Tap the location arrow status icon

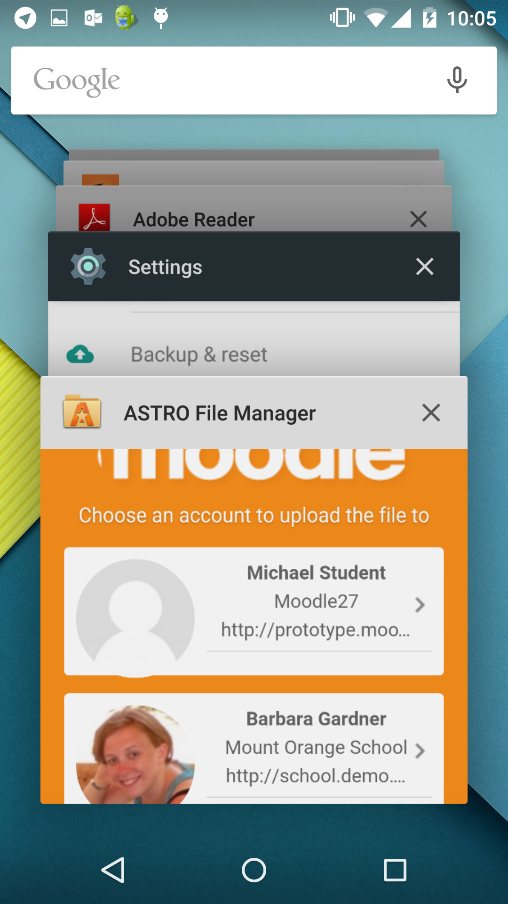point(25,18)
